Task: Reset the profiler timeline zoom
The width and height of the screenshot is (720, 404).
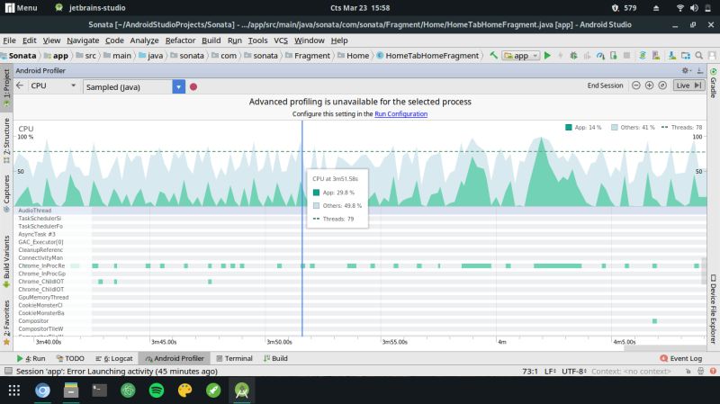Action: (x=662, y=85)
